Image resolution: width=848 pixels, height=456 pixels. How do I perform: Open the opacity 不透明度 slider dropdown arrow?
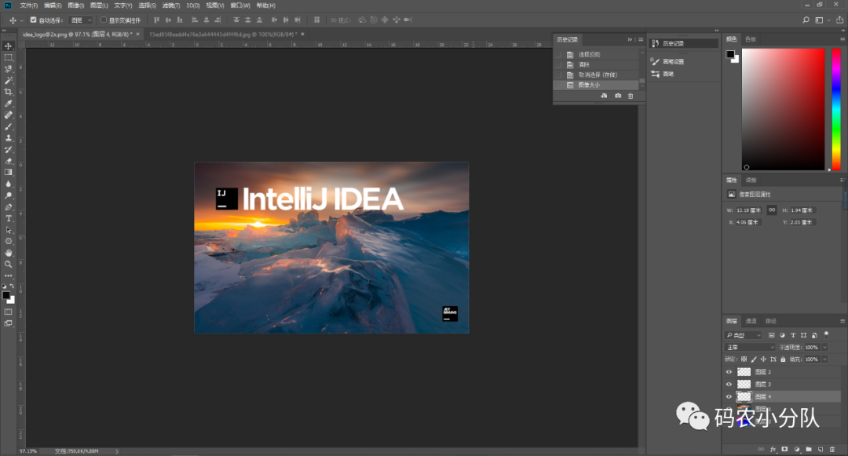824,348
